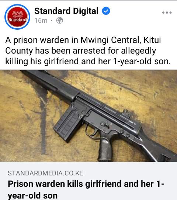Open the 'Prison warden kills girlfriend' headline

click(x=86, y=190)
